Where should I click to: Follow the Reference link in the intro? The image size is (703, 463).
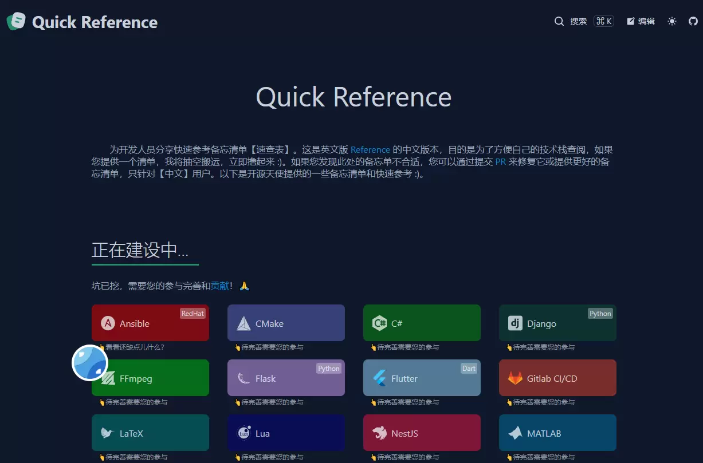[370, 149]
